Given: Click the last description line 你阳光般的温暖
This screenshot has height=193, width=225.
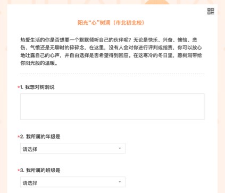Looking at the screenshot, I should (39, 63).
